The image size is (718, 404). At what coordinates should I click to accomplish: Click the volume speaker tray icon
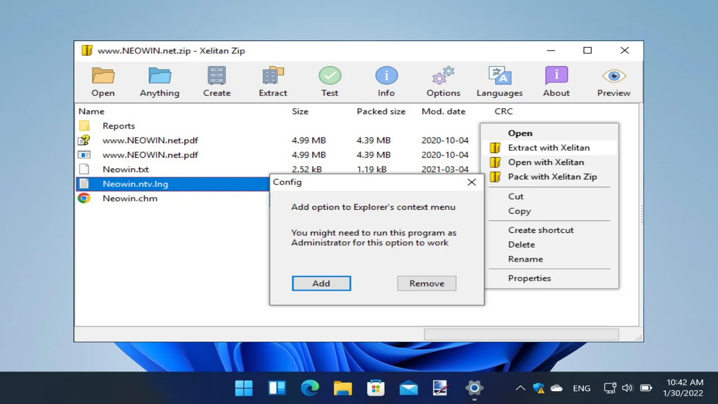627,388
